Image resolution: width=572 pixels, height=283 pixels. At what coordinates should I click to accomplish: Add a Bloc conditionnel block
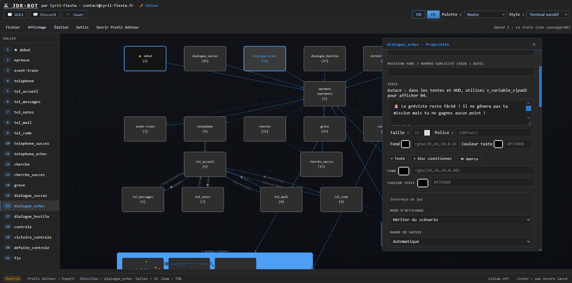[x=432, y=159]
